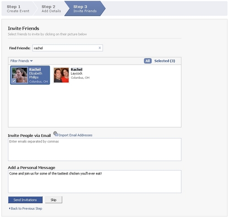The image size is (229, 218).
Task: Go Back to Previous Step
Action: point(26,208)
